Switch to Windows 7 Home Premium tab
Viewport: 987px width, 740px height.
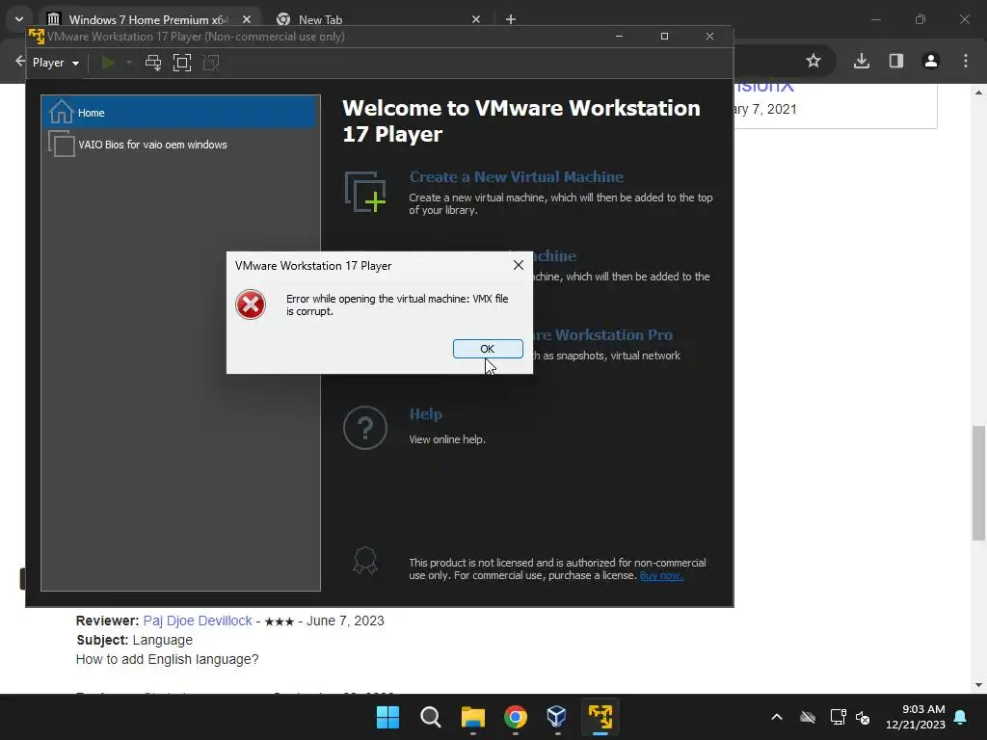pyautogui.click(x=147, y=19)
